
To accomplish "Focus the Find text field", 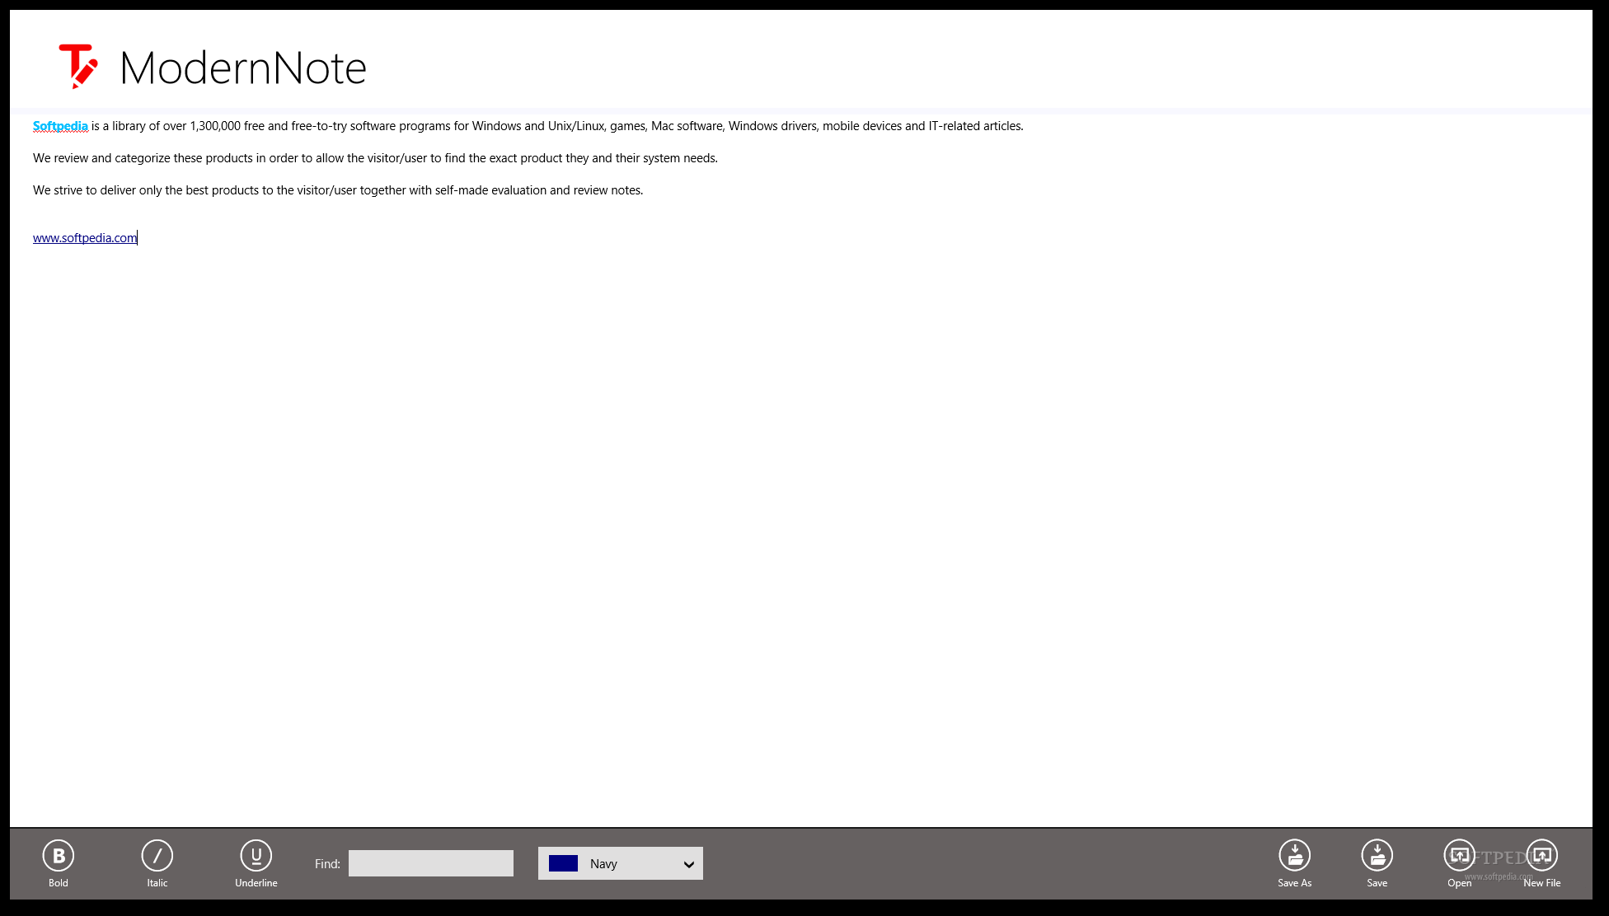I will click(431, 863).
